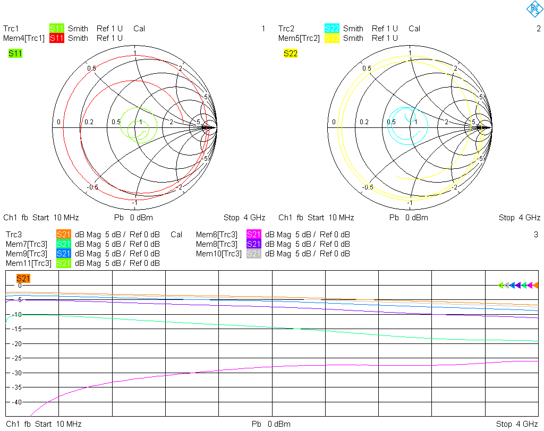The image size is (544, 431).
Task: Select trace name Trc2
Action: coord(286,29)
